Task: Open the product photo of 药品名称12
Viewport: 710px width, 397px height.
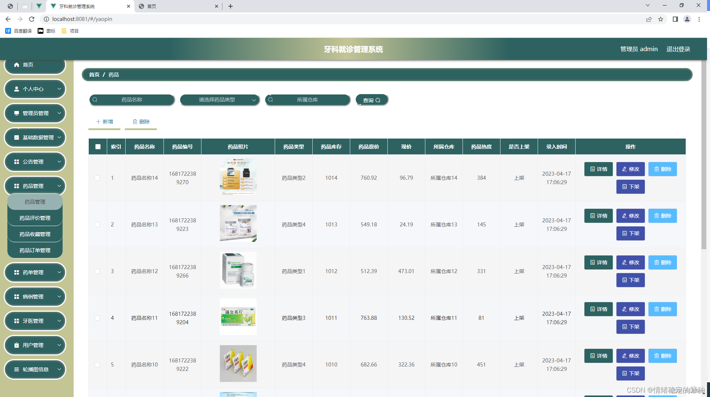Action: tap(238, 270)
